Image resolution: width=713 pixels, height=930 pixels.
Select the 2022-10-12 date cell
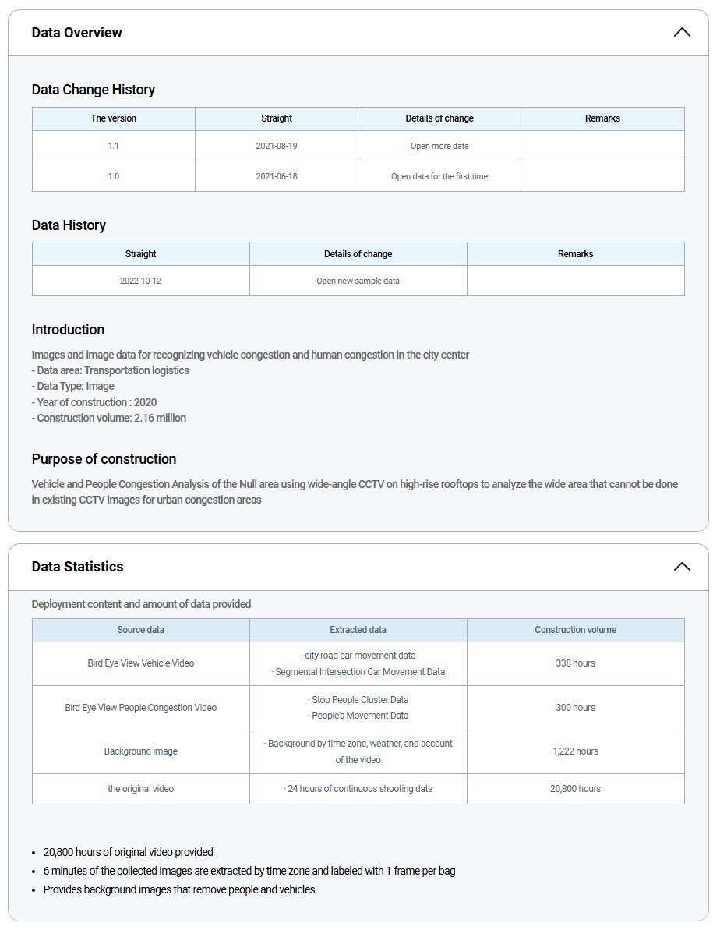pos(141,281)
